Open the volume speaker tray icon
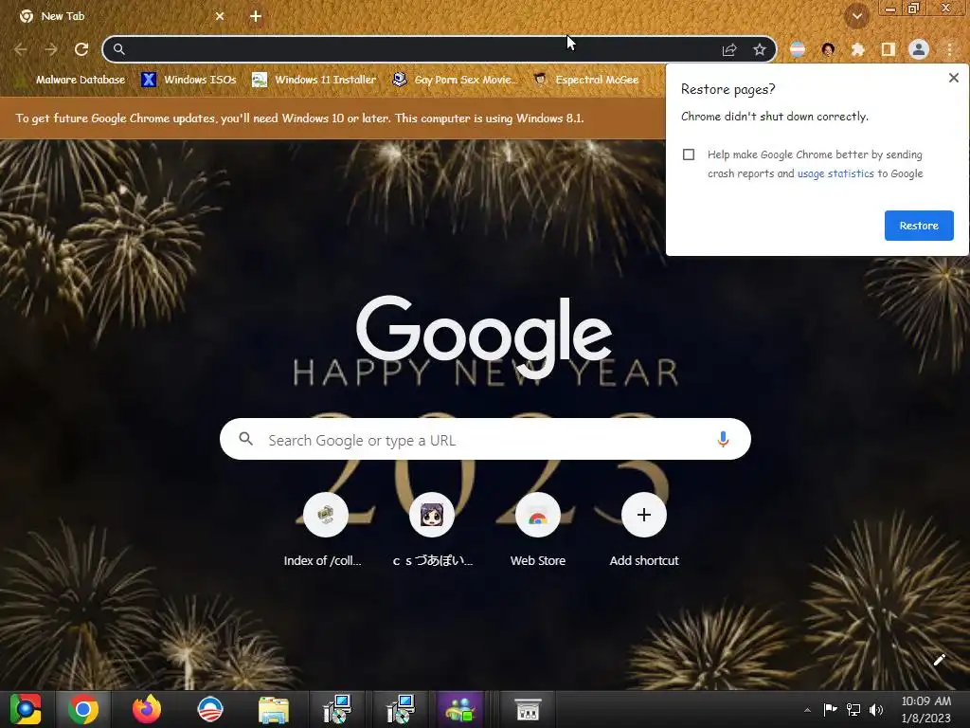The image size is (970, 728). click(876, 709)
